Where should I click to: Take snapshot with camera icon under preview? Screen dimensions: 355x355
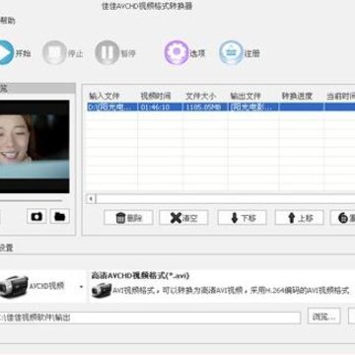click(36, 216)
